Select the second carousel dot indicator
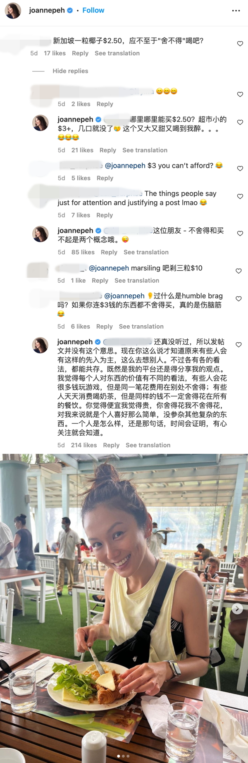This screenshot has width=248, height=763. (x=123, y=756)
